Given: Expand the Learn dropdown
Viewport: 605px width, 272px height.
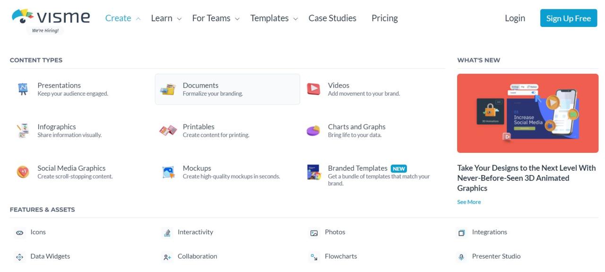Looking at the screenshot, I should click(166, 18).
